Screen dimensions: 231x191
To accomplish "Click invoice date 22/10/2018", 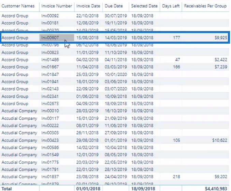I will point(87,16).
